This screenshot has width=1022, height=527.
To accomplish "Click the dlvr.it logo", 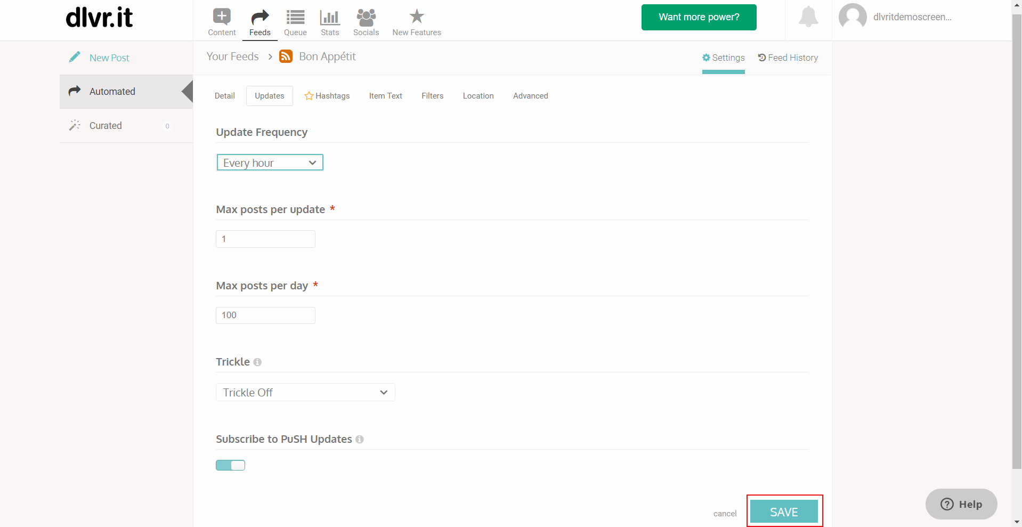I will [x=99, y=18].
